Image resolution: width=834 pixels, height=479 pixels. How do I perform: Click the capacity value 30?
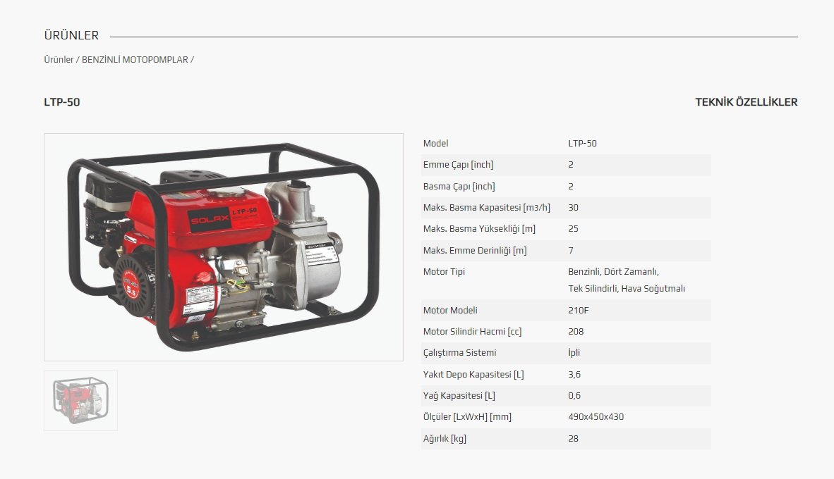pyautogui.click(x=574, y=208)
